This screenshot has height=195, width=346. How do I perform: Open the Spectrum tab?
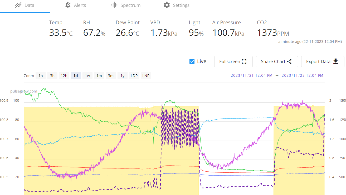click(x=126, y=5)
